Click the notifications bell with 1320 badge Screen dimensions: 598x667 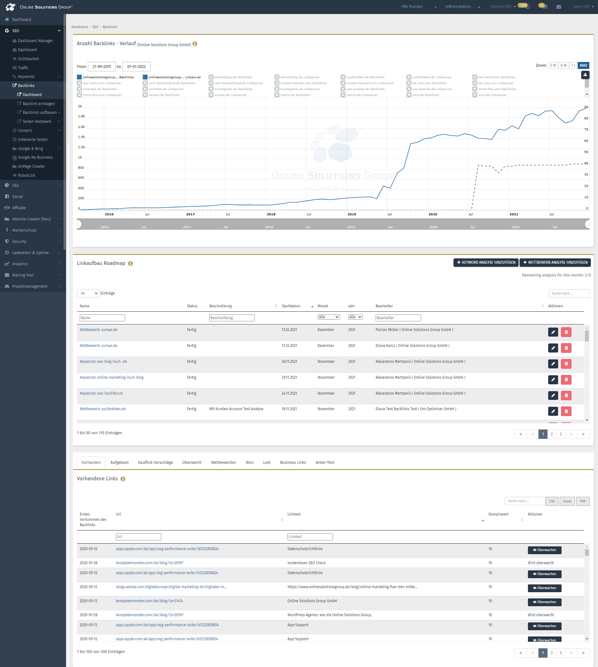tap(528, 7)
